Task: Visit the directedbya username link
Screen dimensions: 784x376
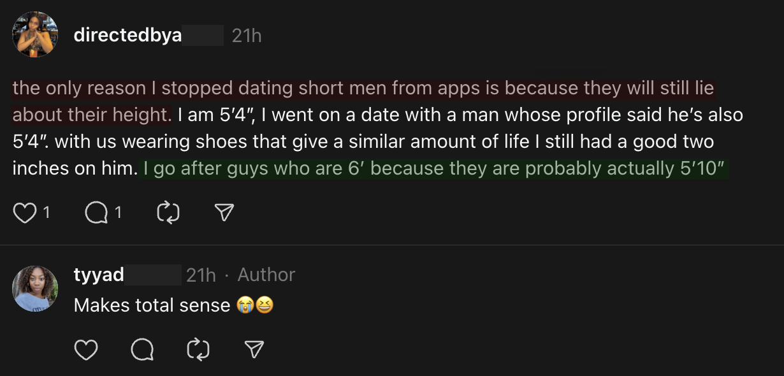Action: [127, 35]
